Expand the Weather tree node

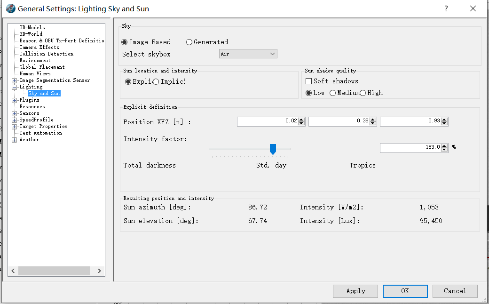[x=15, y=140]
